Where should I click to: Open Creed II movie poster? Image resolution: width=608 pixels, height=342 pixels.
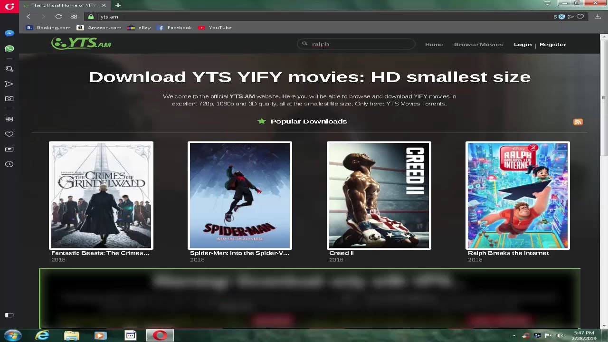coord(379,196)
